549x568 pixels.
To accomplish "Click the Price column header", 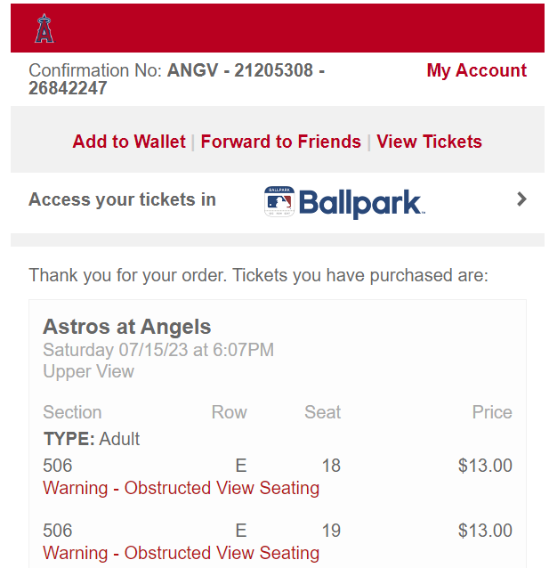I will pos(492,412).
